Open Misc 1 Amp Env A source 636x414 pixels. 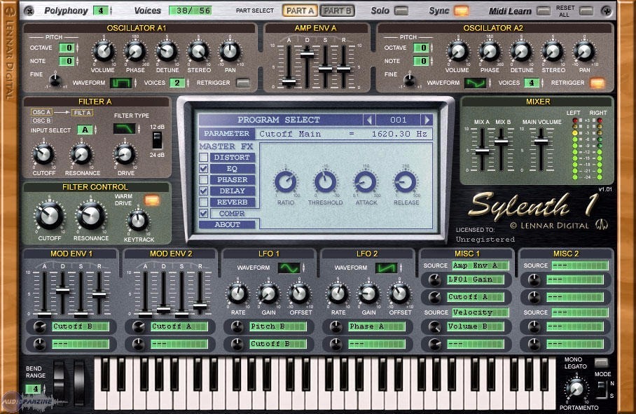[x=481, y=265]
